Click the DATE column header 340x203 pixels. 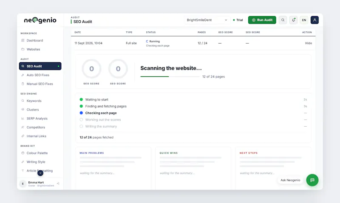78,32
